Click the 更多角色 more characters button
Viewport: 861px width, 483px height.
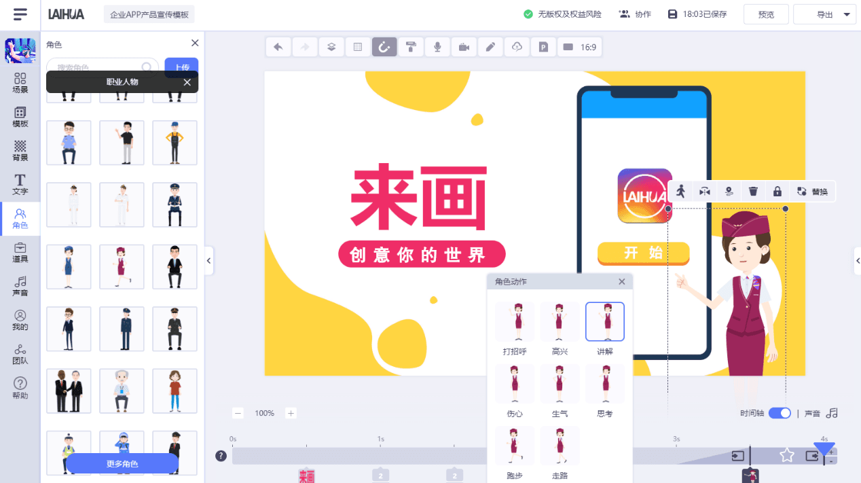pos(122,463)
